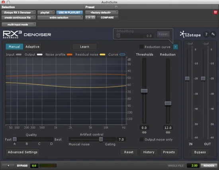The image size is (219, 170).
Task: Click the Reduction slider handle
Action: point(168,103)
